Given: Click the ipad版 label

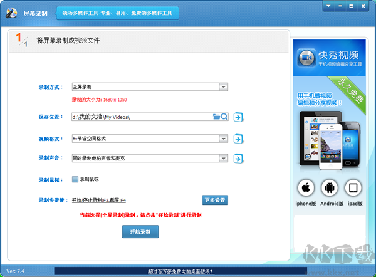Looking at the screenshot, I should point(355,204).
